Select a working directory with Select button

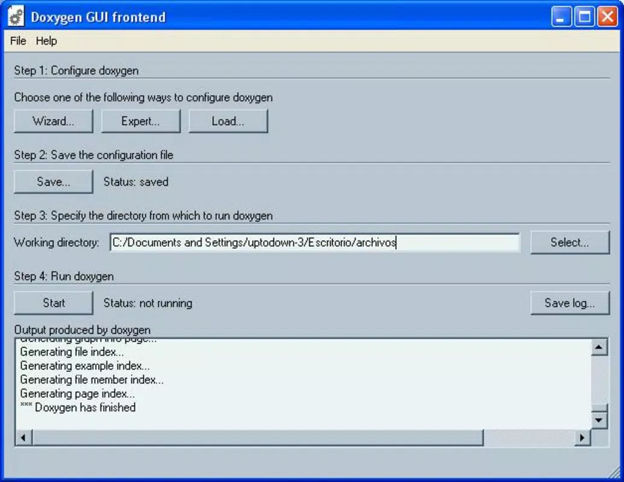click(x=570, y=242)
